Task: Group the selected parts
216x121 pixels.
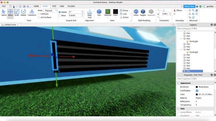Action: pyautogui.click(x=124, y=10)
